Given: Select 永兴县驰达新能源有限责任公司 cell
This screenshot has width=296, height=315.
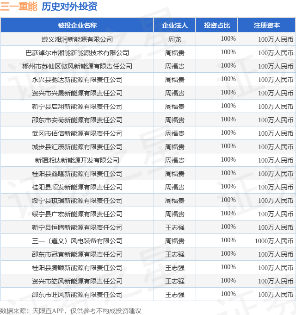Looking at the screenshot, I should [77, 80].
